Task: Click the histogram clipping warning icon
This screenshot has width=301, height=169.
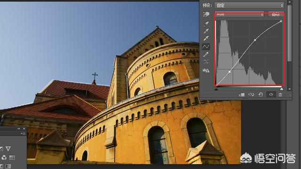Action: click(x=206, y=70)
